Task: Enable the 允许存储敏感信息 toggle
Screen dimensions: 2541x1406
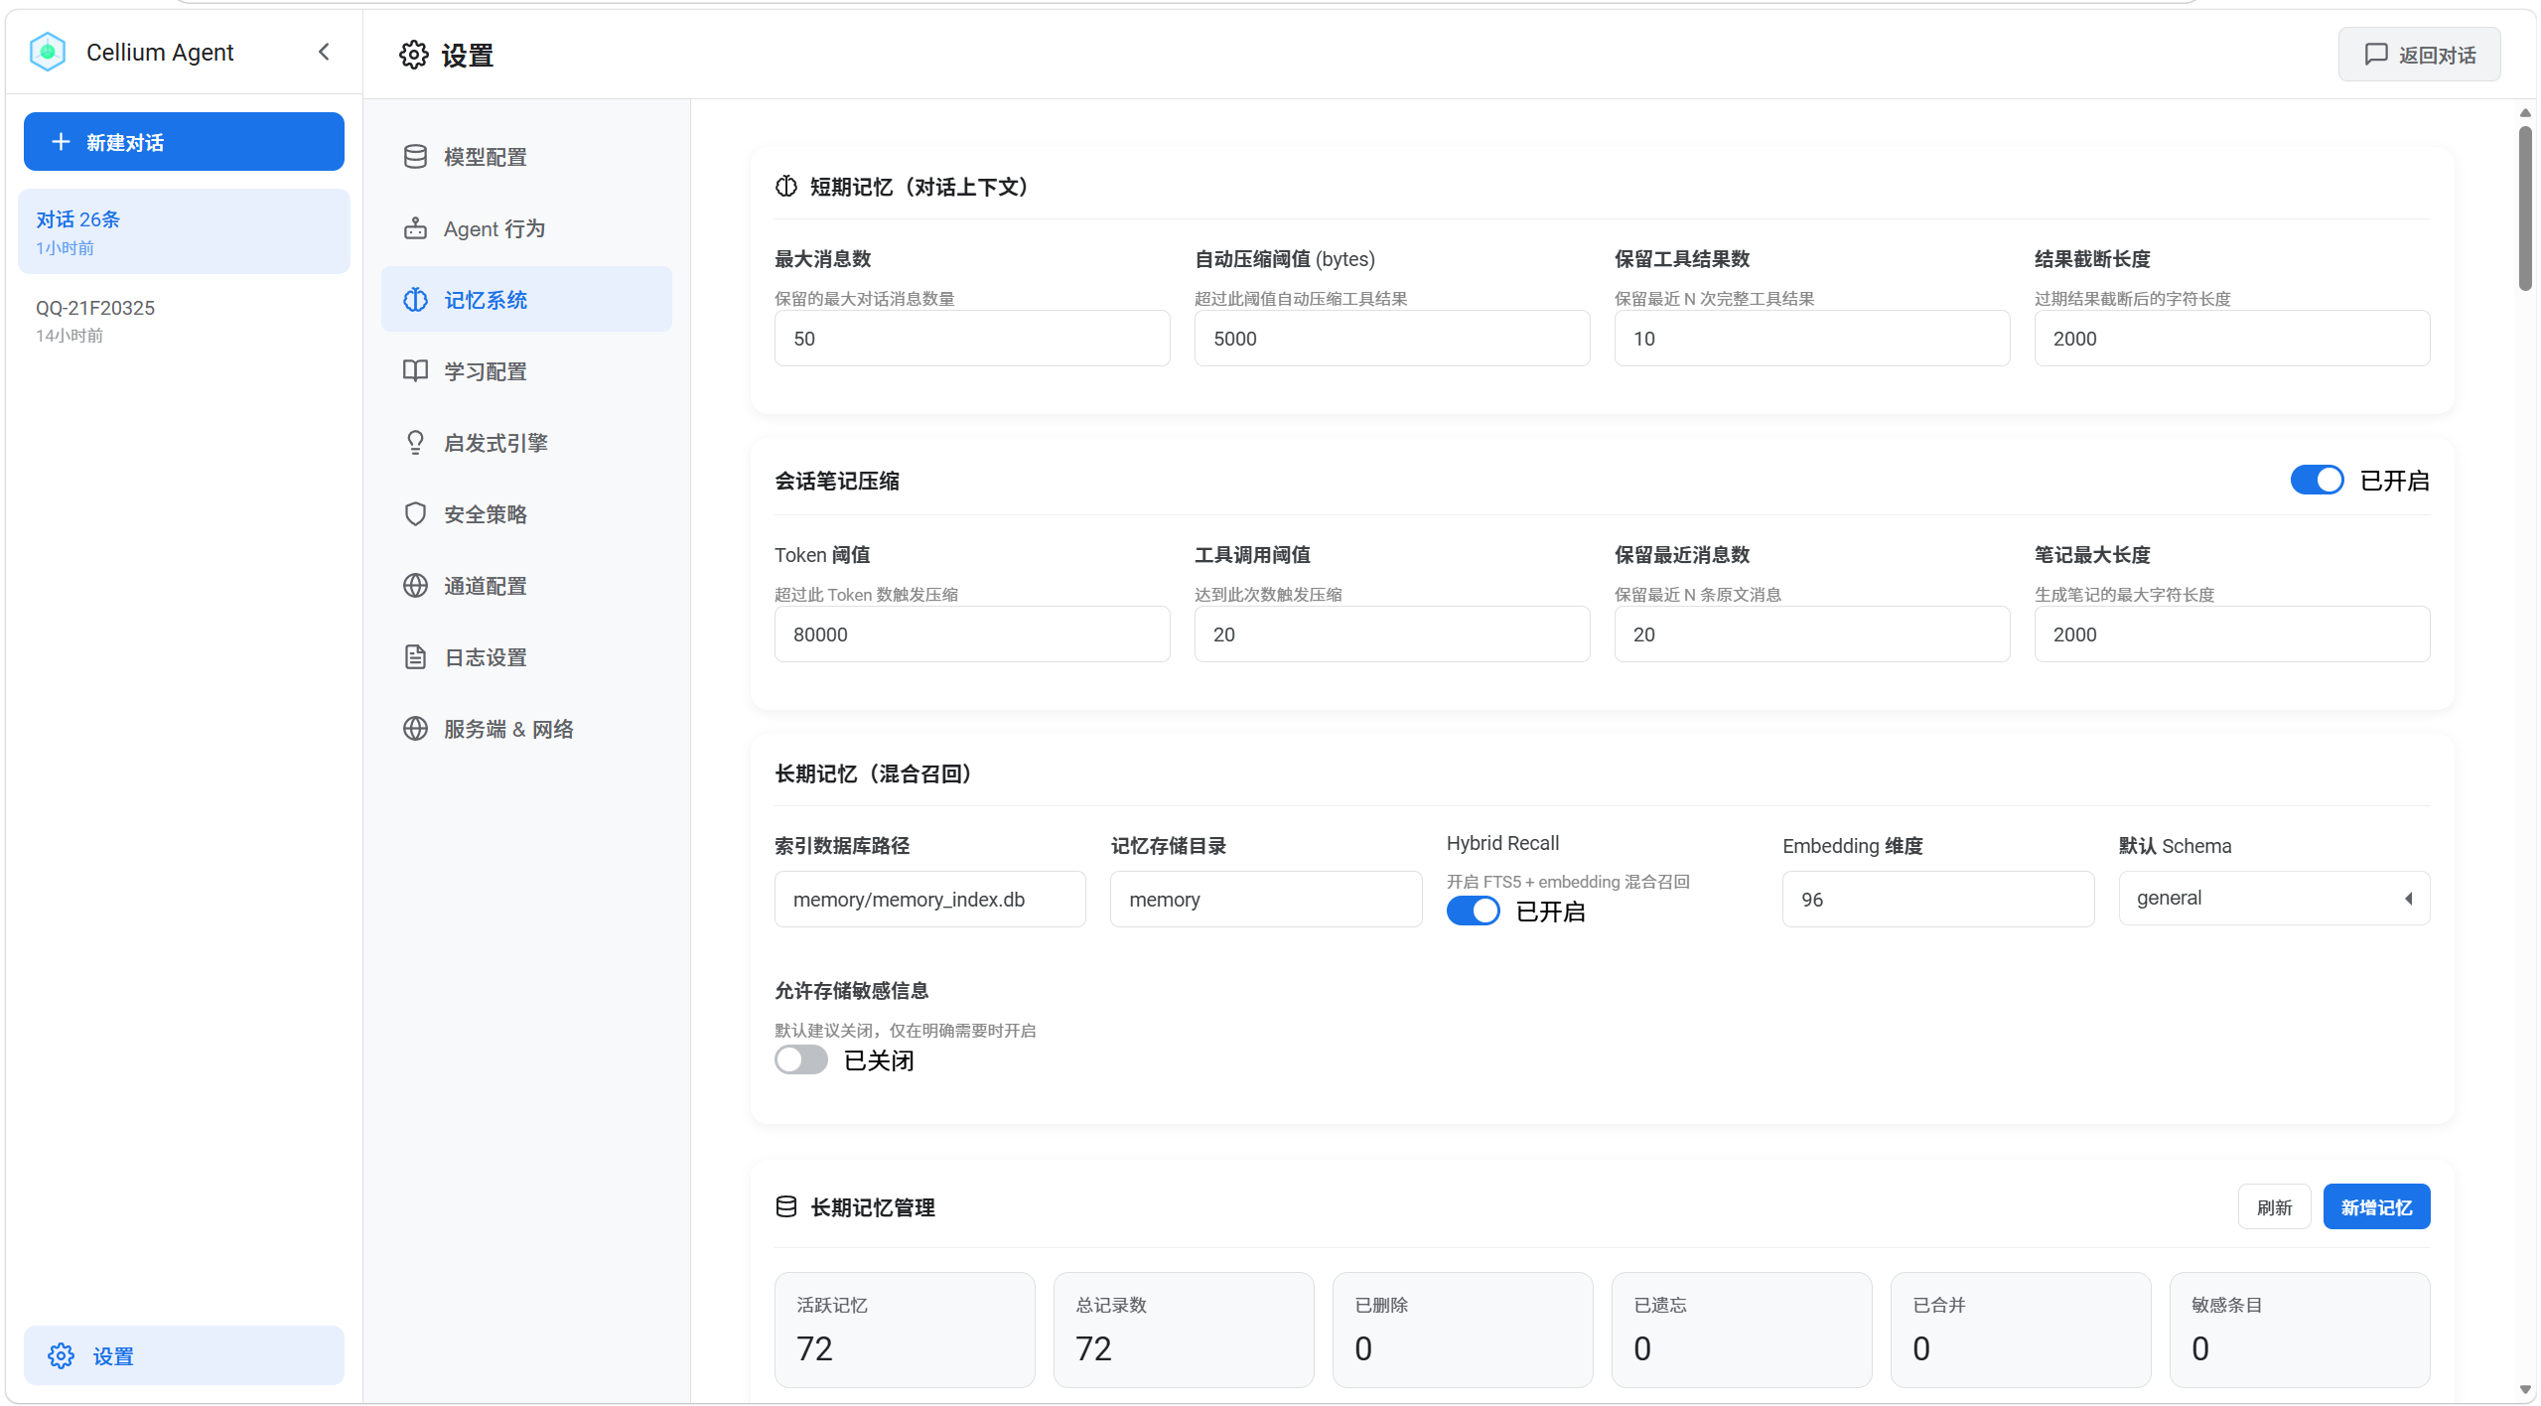Action: point(800,1060)
